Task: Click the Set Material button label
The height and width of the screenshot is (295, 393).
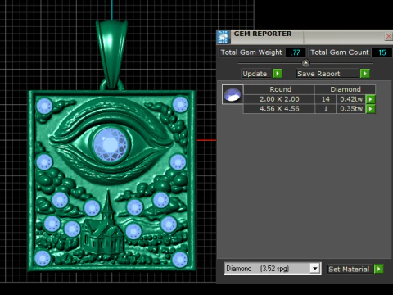Action: [349, 270]
